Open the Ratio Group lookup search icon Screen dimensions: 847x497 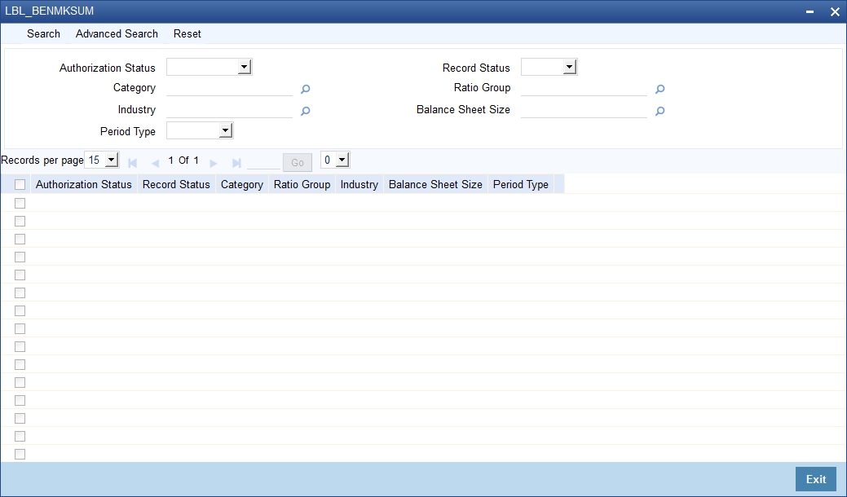pyautogui.click(x=660, y=89)
